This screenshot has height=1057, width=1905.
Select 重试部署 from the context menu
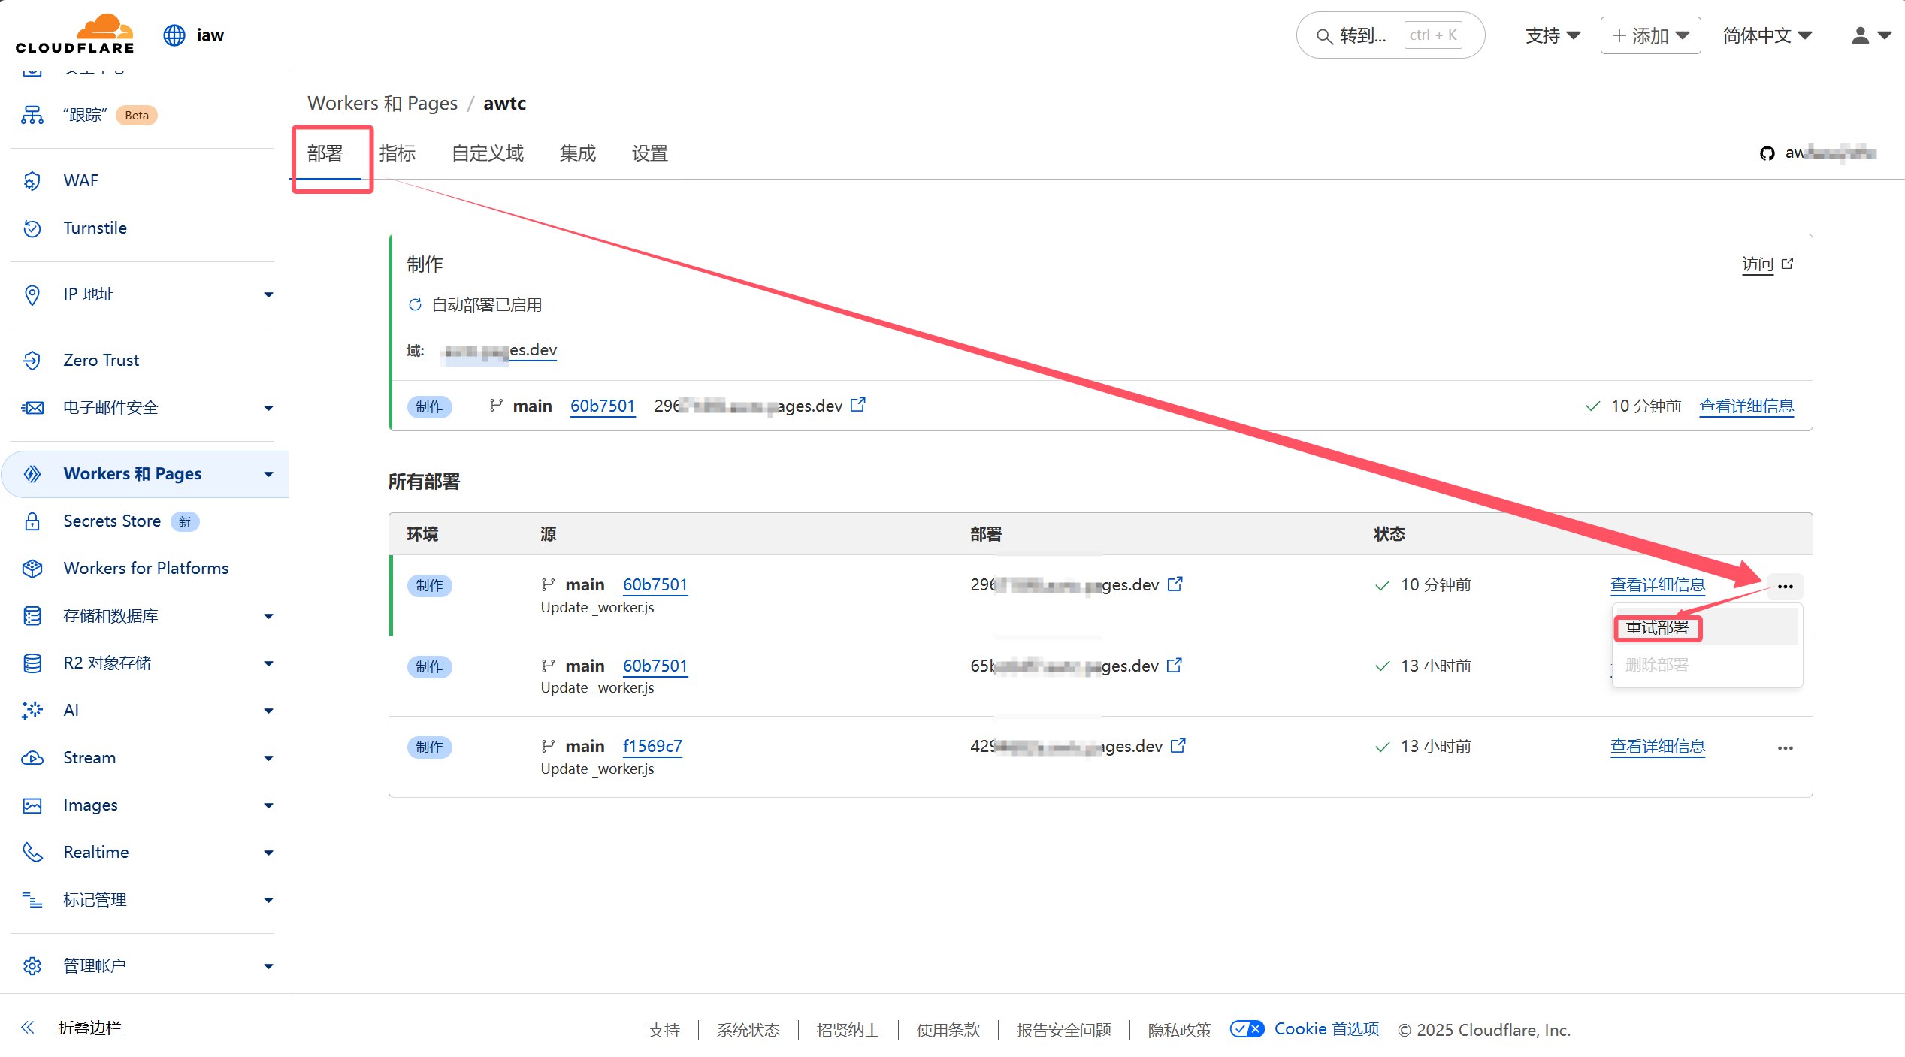point(1706,627)
